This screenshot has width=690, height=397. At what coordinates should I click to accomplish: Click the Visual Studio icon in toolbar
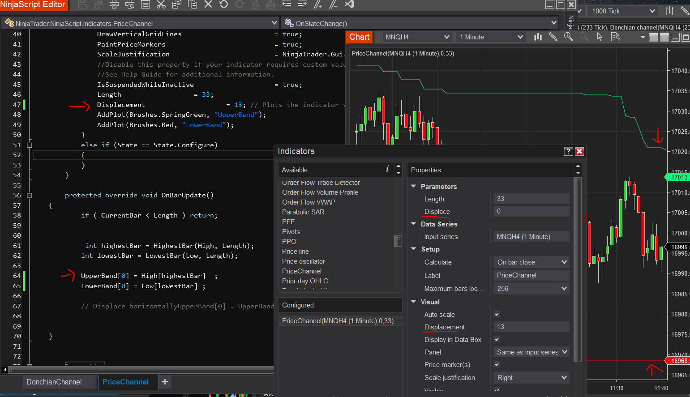pyautogui.click(x=349, y=4)
